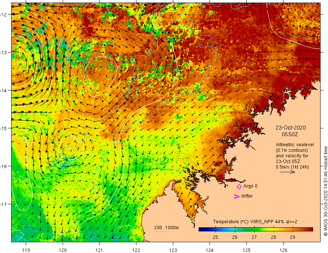The width and height of the screenshot is (328, 253).
Task: Click longitude axis label 123
Action: [x=173, y=250]
